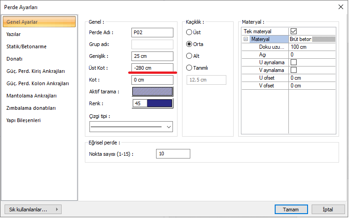Edit the Üst Kot field -280 cm
This screenshot has width=350, height=220.
152,68
